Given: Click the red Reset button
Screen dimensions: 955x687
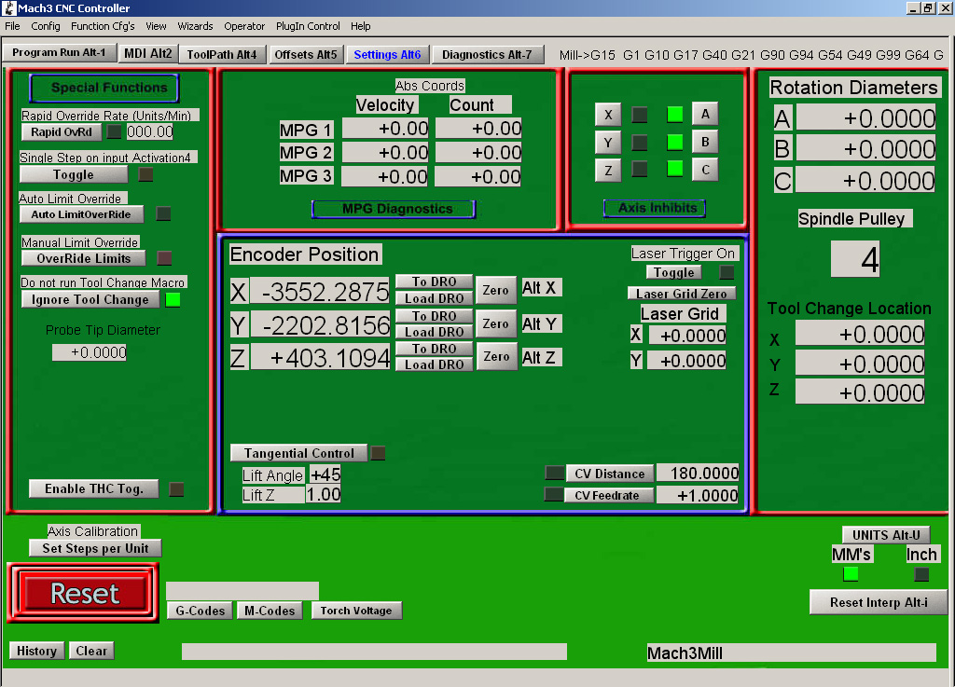Looking at the screenshot, I should [x=83, y=593].
